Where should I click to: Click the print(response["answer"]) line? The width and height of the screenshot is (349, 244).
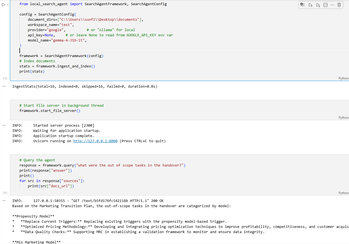pyautogui.click(x=46, y=170)
